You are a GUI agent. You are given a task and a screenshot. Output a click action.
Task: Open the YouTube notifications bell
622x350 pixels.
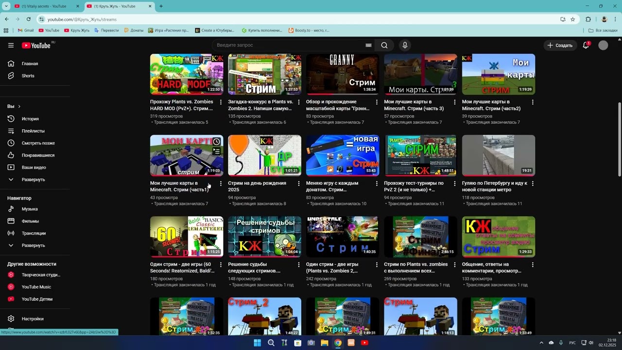point(586,45)
